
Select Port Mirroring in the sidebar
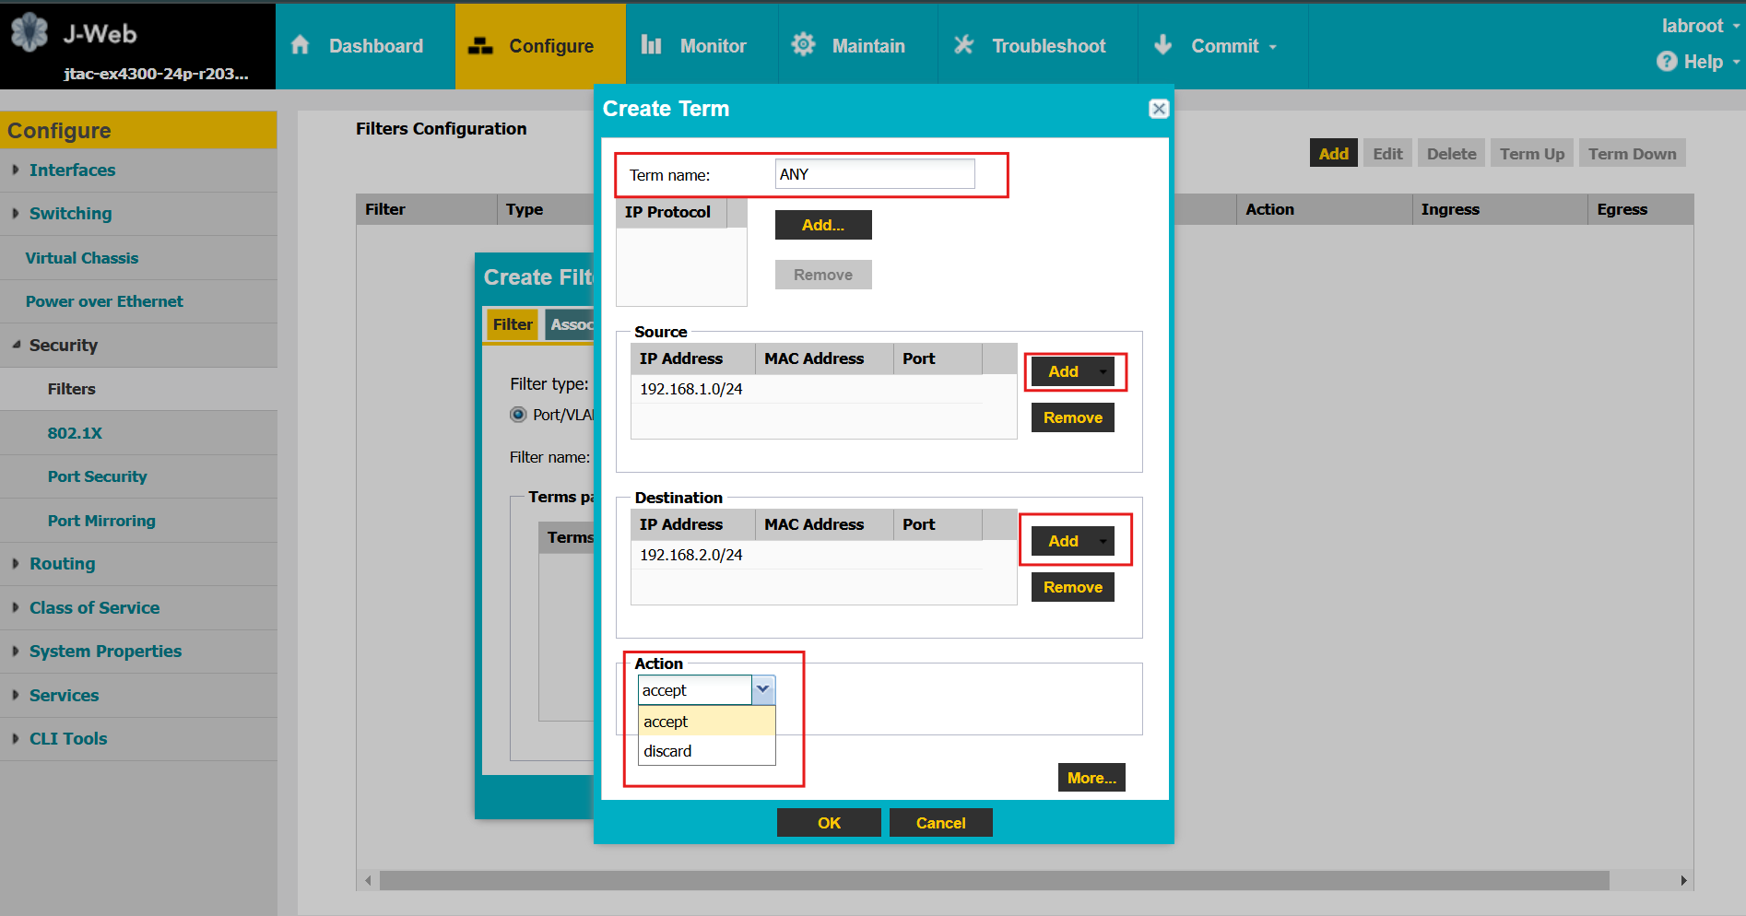point(101,521)
